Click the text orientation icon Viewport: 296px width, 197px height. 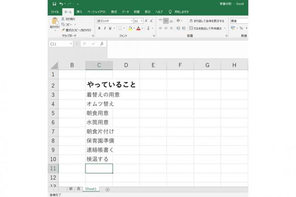pos(178,20)
